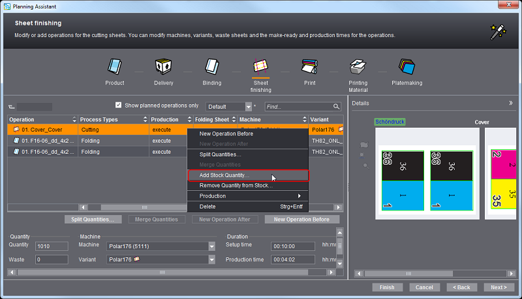Uncheck Show planned operations only

(118, 106)
